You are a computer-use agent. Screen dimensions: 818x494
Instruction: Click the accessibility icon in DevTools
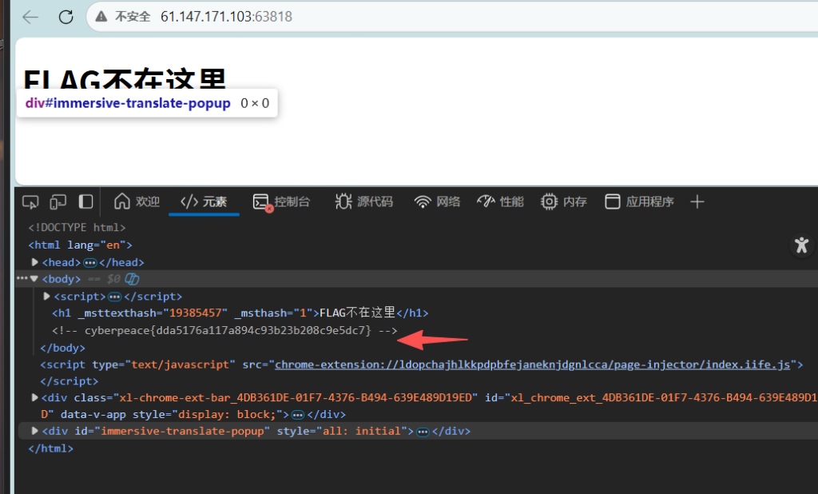pos(801,245)
